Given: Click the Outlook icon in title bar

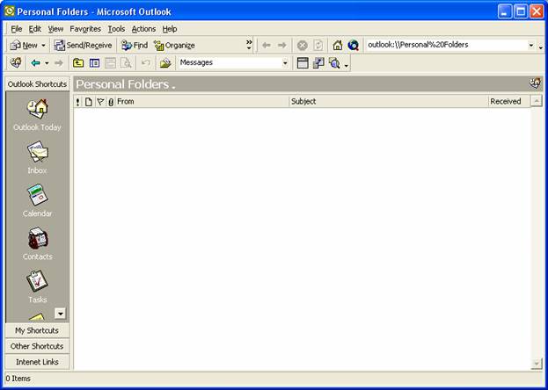Looking at the screenshot, I should coord(10,11).
